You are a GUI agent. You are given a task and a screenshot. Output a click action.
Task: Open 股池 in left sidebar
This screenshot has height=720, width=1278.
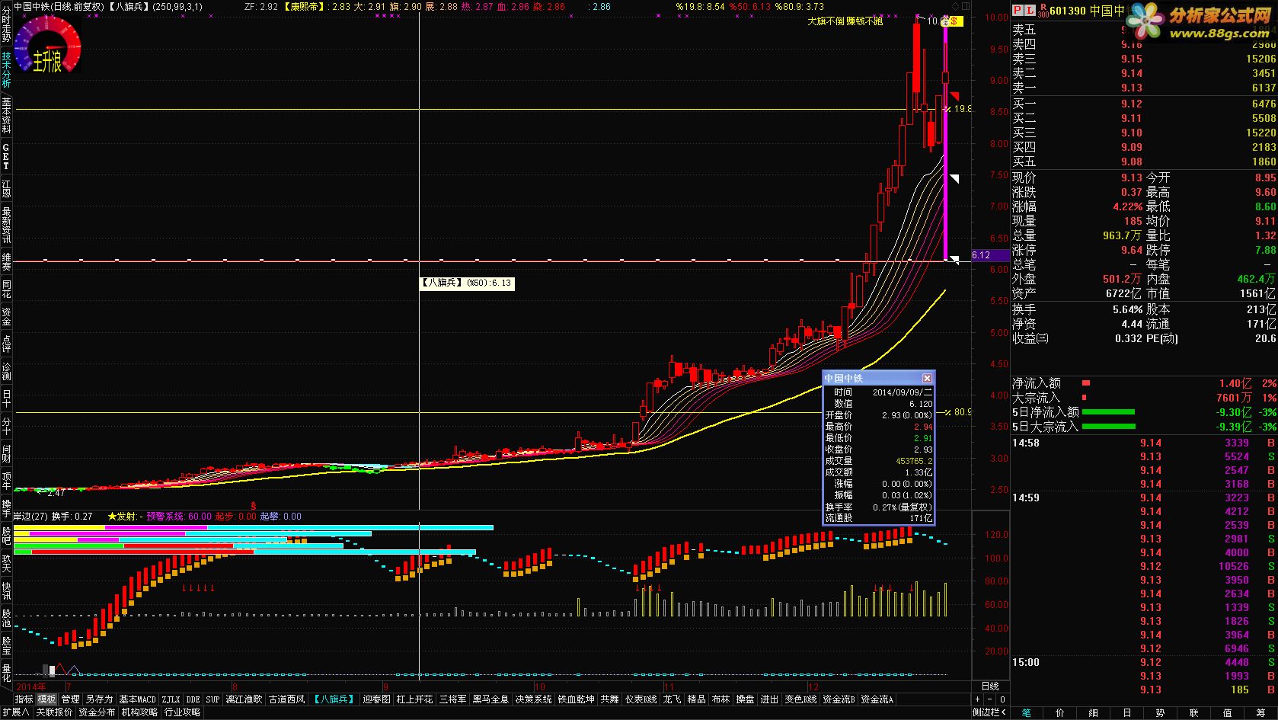[6, 618]
